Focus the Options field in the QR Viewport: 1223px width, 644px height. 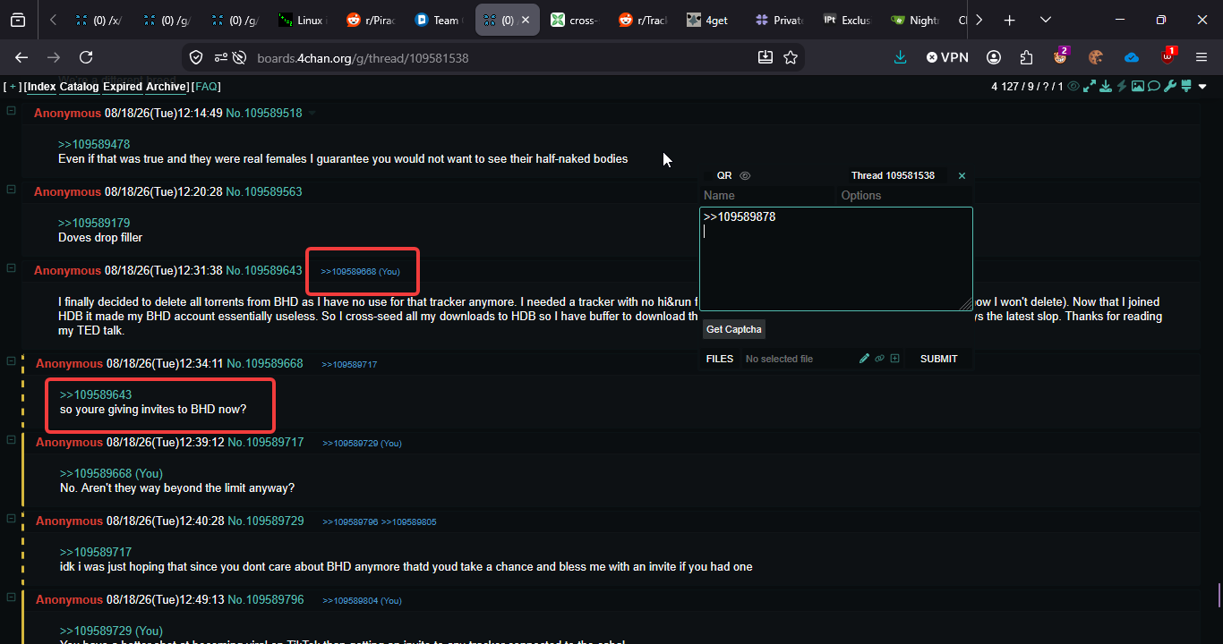pyautogui.click(x=905, y=195)
